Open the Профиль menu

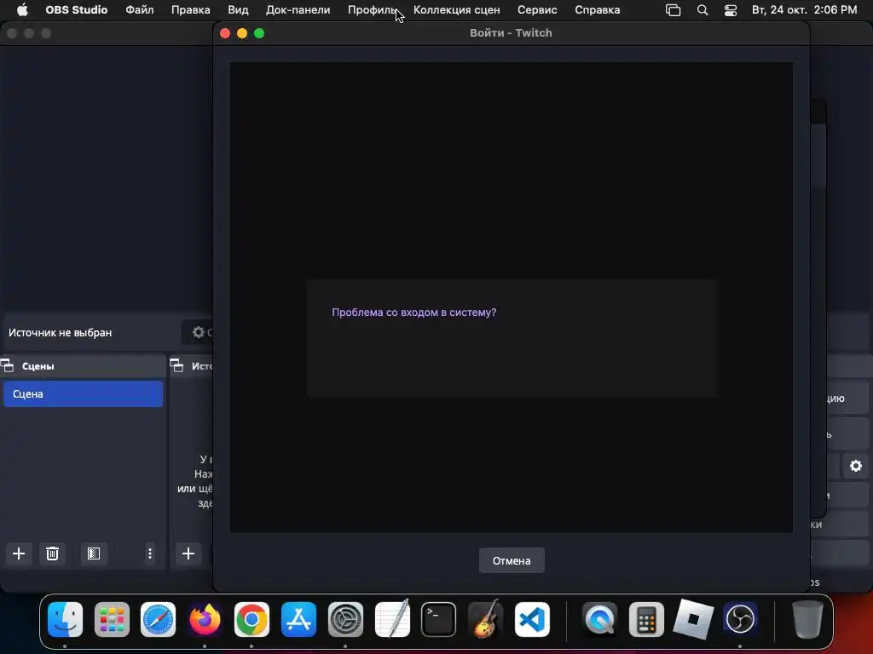373,10
